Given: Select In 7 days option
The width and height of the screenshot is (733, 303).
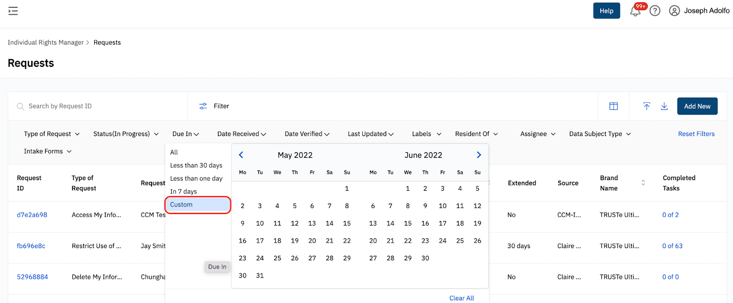Looking at the screenshot, I should click(197, 192).
